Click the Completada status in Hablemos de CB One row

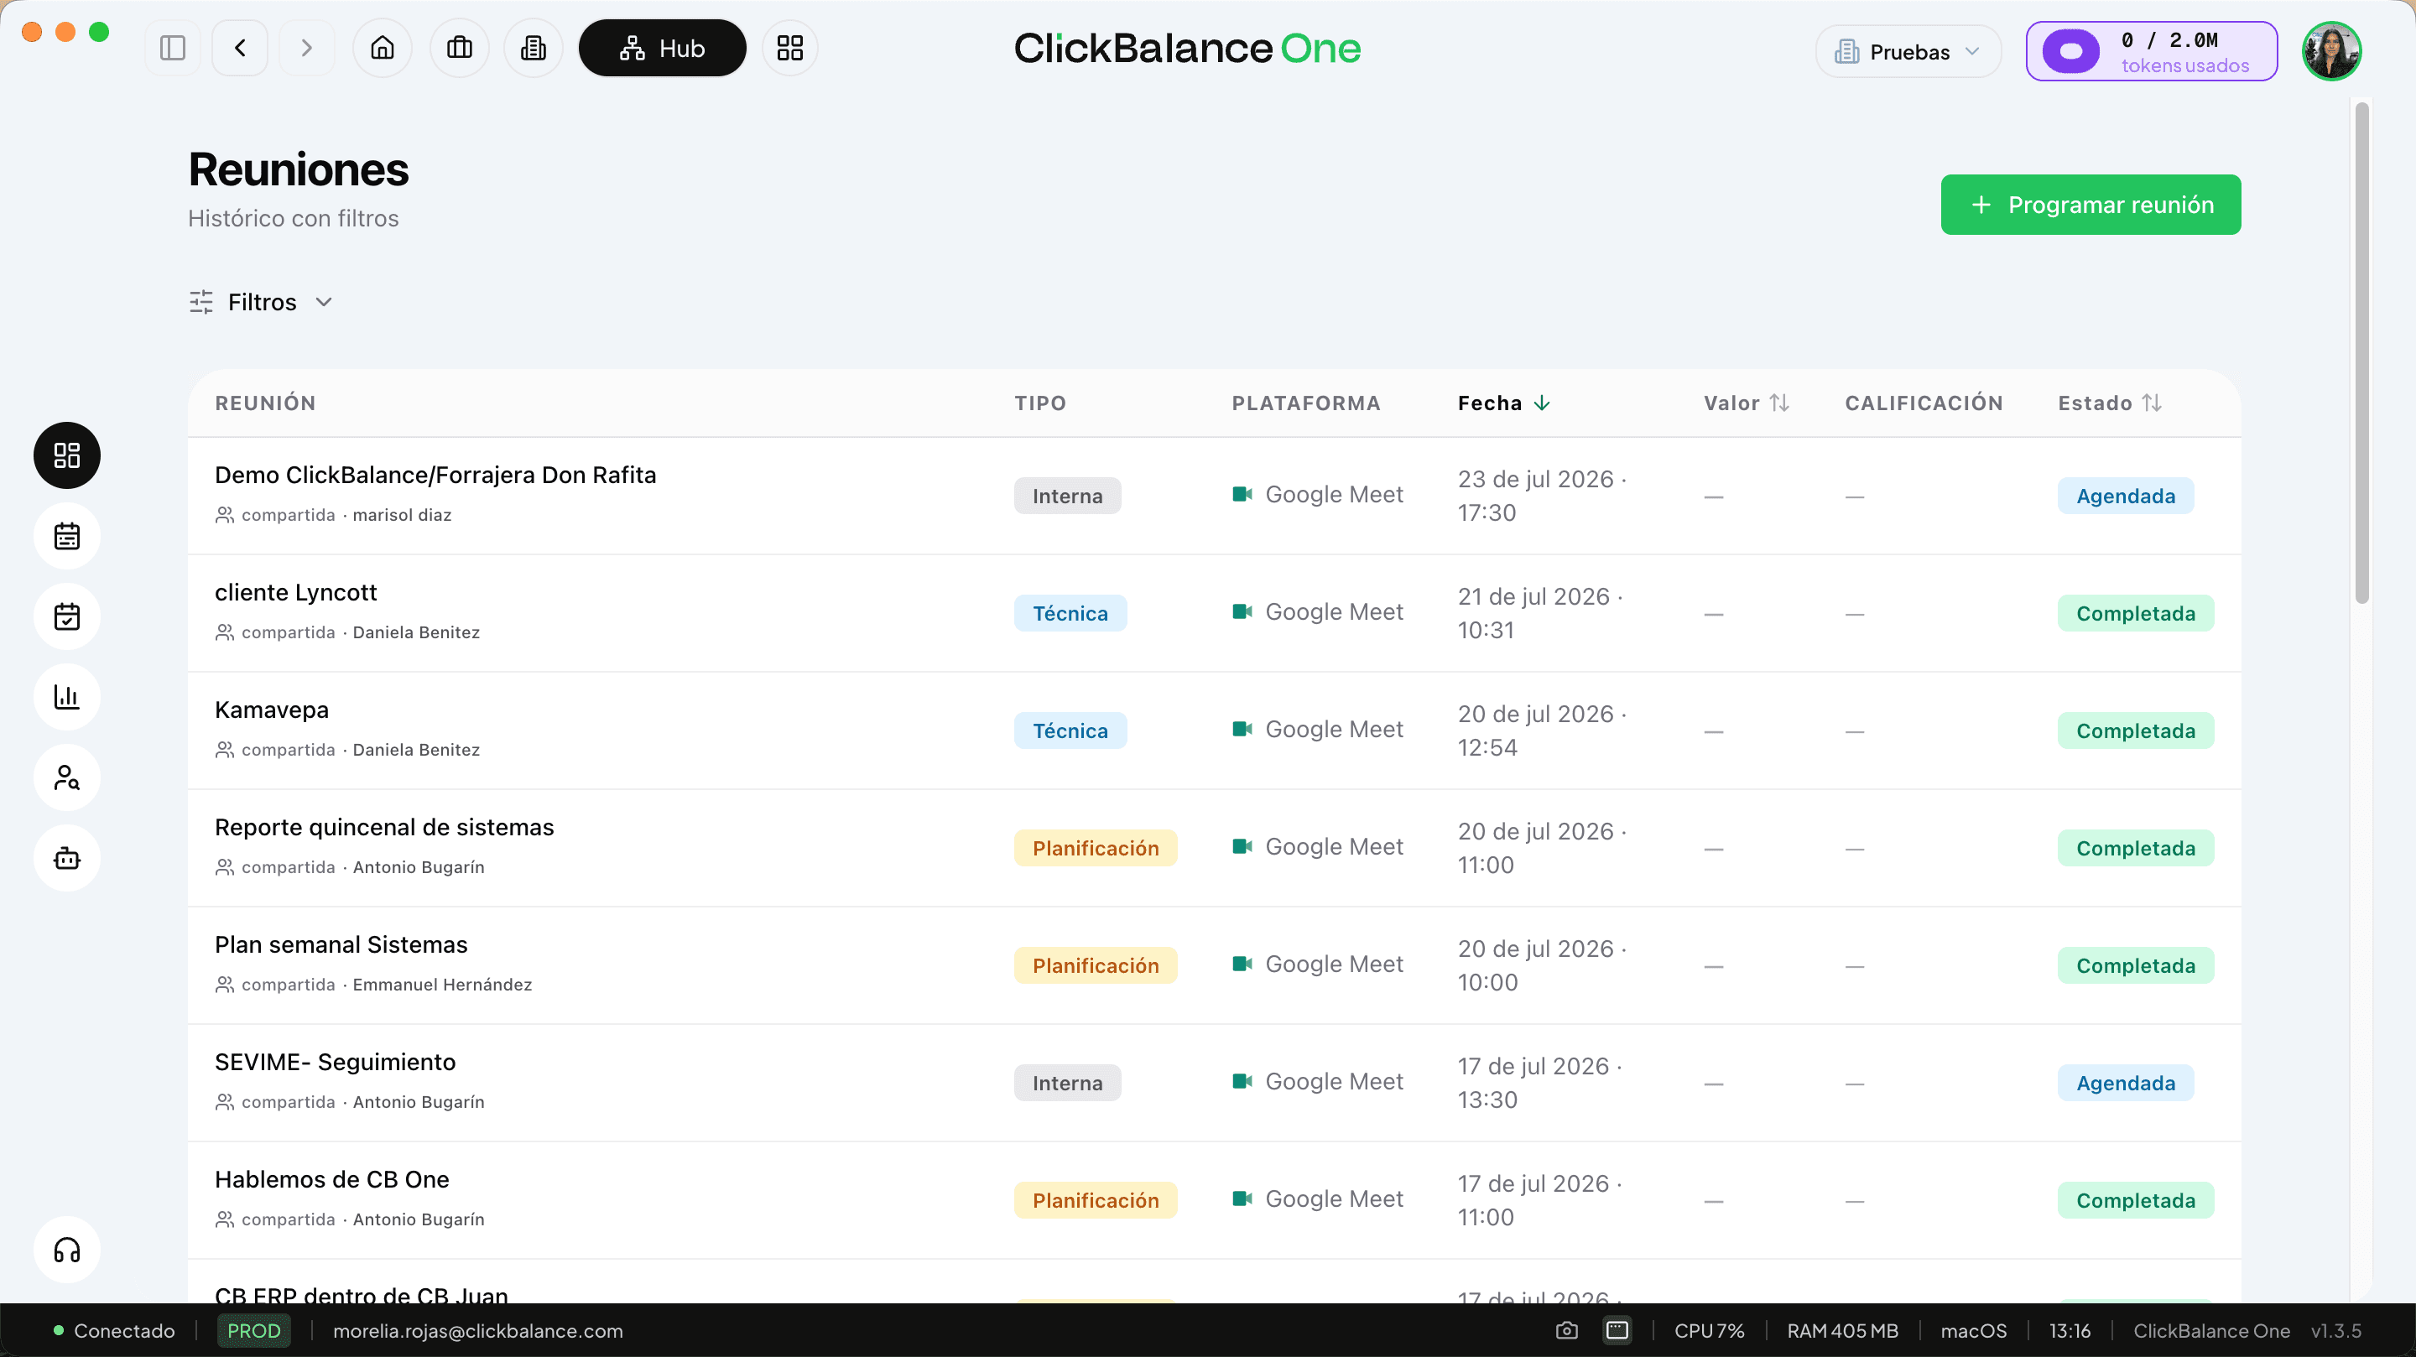[2136, 1200]
